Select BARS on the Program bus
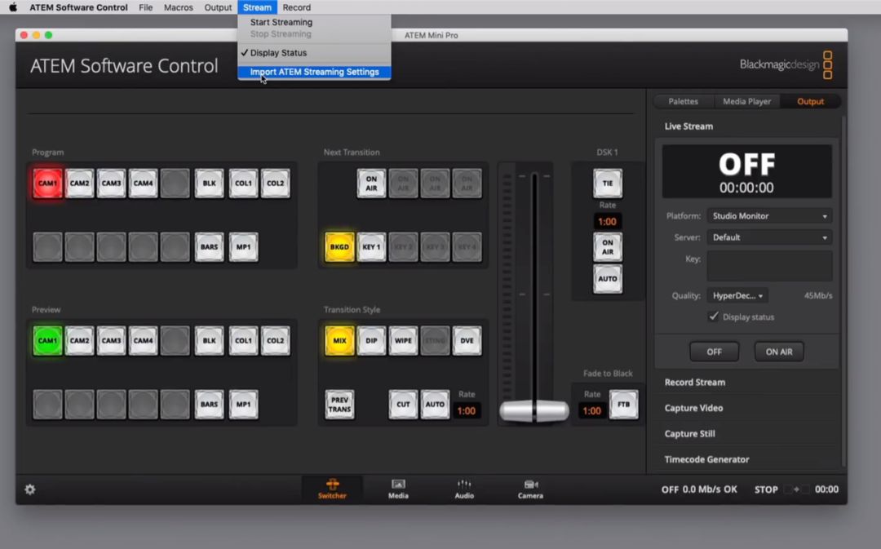 pyautogui.click(x=209, y=246)
